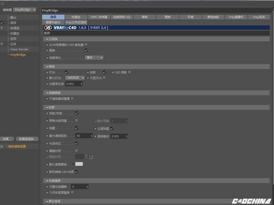
Task: Click the 最大透明级别 stepper arrows
Action: (x=92, y=136)
